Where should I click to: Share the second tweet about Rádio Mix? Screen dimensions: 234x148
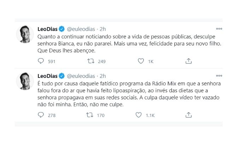tap(189, 115)
